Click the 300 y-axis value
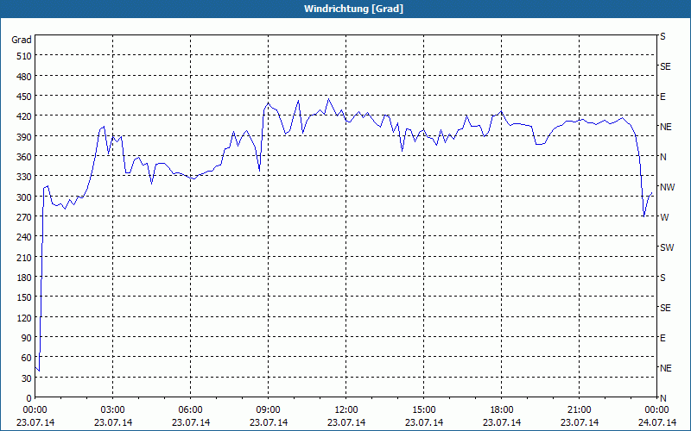 (x=24, y=197)
